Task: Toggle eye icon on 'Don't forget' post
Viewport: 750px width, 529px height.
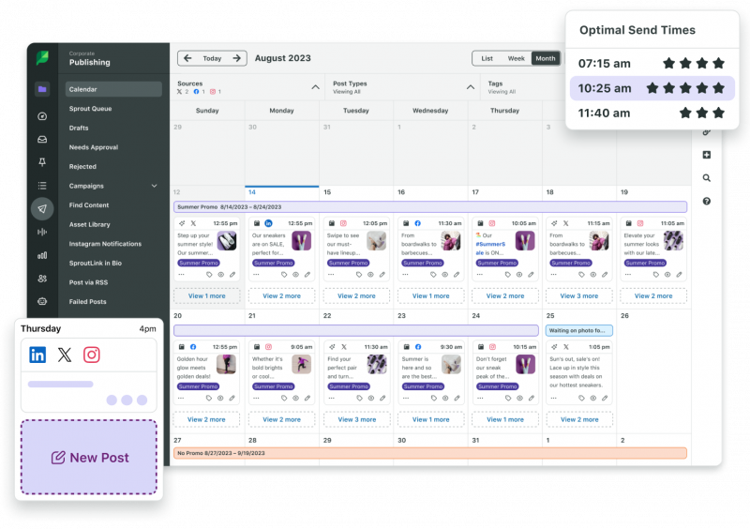Action: (x=519, y=399)
